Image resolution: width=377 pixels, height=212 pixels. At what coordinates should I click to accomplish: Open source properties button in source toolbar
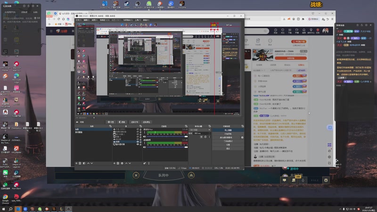(111, 122)
